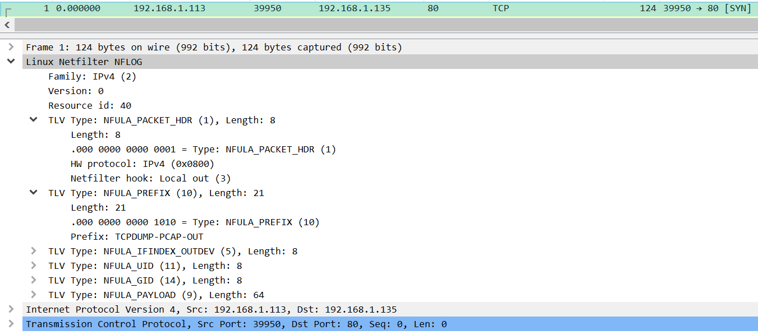Collapse the NFULA_PACKET_HDR TLV entry
758x335 pixels.
pos(33,119)
